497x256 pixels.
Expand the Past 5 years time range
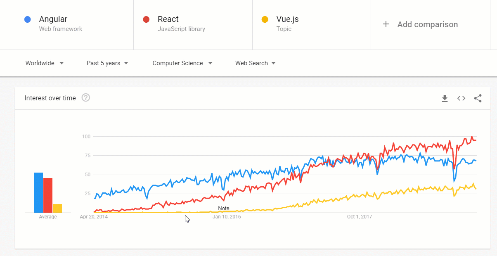coord(107,63)
